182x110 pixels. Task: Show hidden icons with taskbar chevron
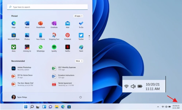[158, 107]
